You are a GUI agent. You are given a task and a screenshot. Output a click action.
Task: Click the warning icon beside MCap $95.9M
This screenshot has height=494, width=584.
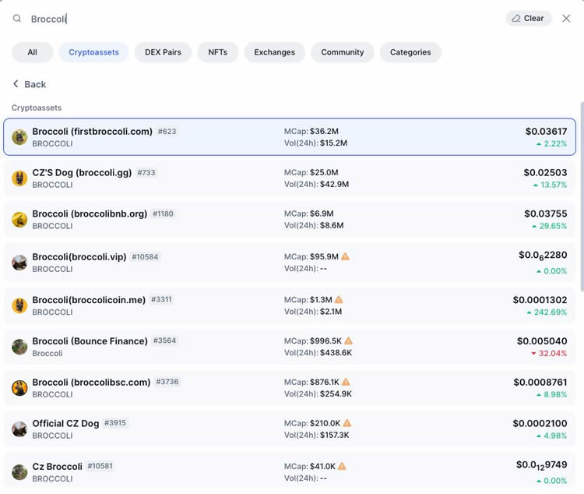point(345,256)
